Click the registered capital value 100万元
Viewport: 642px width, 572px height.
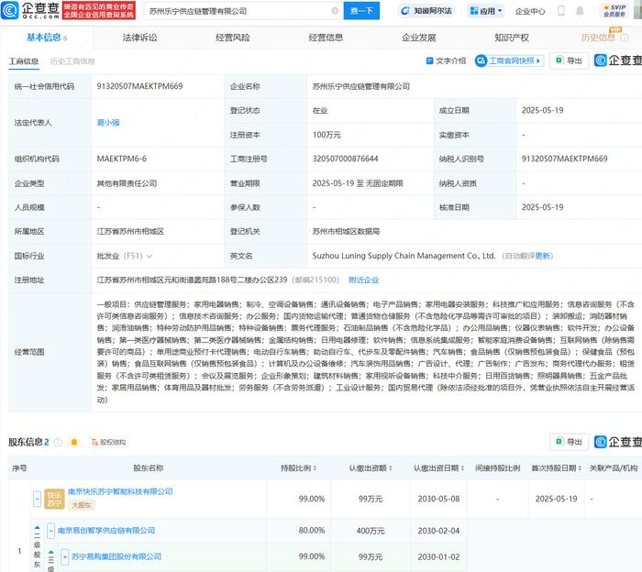coord(327,135)
